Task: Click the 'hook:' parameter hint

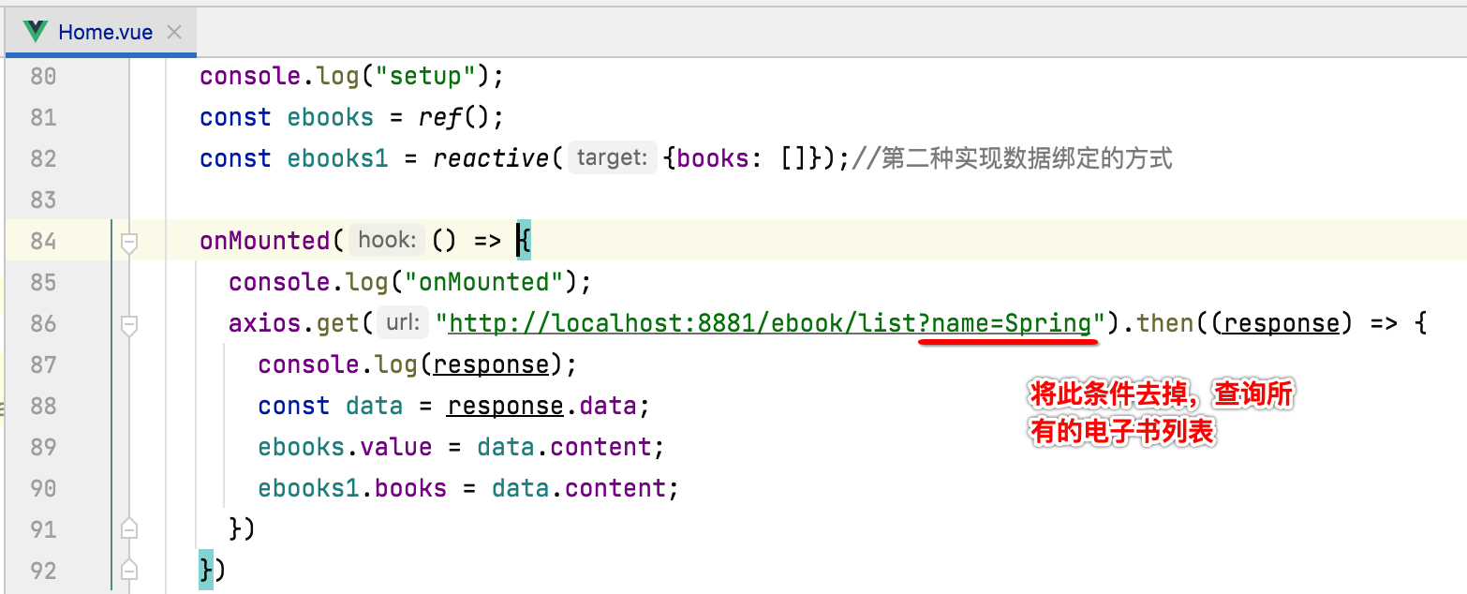Action: pos(387,241)
